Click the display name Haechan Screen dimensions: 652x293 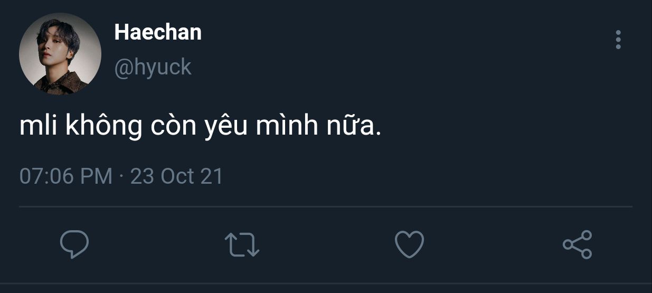click(158, 33)
